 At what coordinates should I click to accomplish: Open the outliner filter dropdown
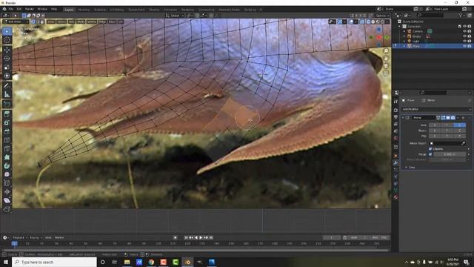coord(461,15)
